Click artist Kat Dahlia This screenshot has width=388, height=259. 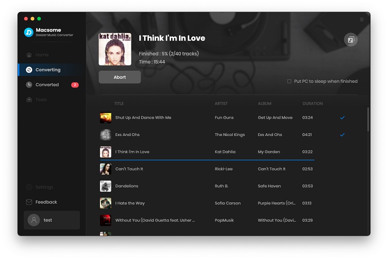pyautogui.click(x=225, y=152)
